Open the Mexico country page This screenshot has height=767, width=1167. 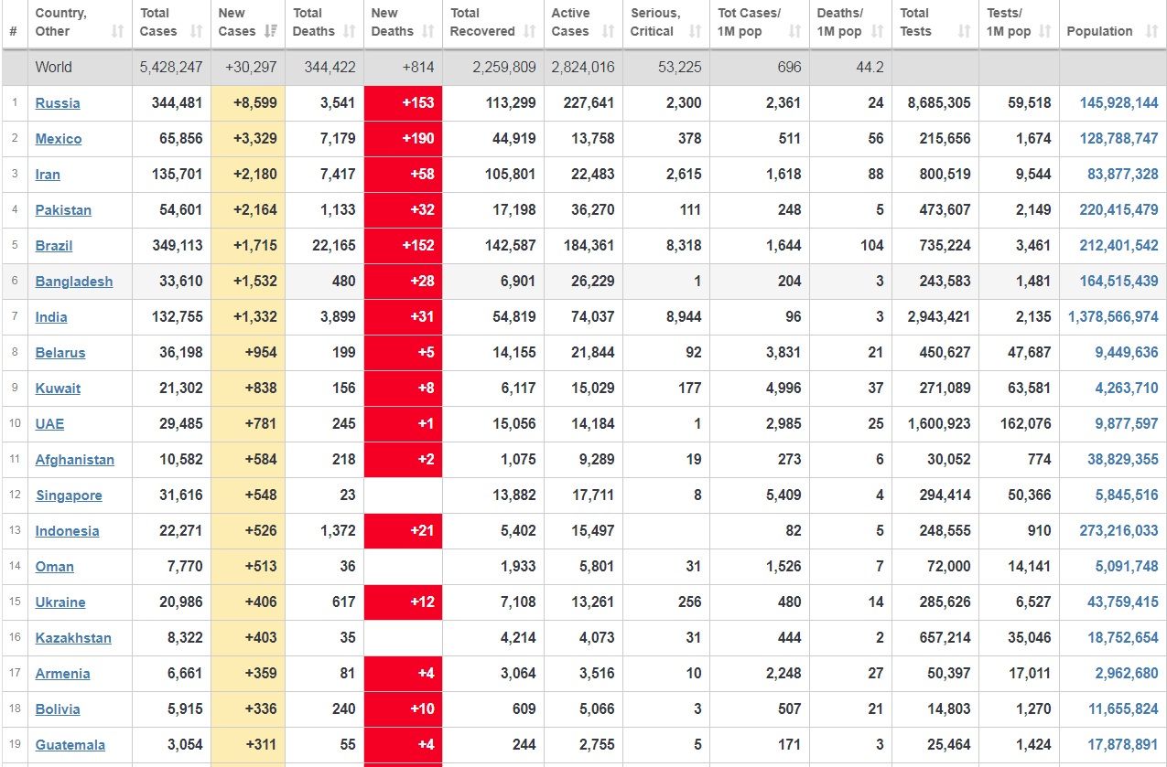click(59, 139)
